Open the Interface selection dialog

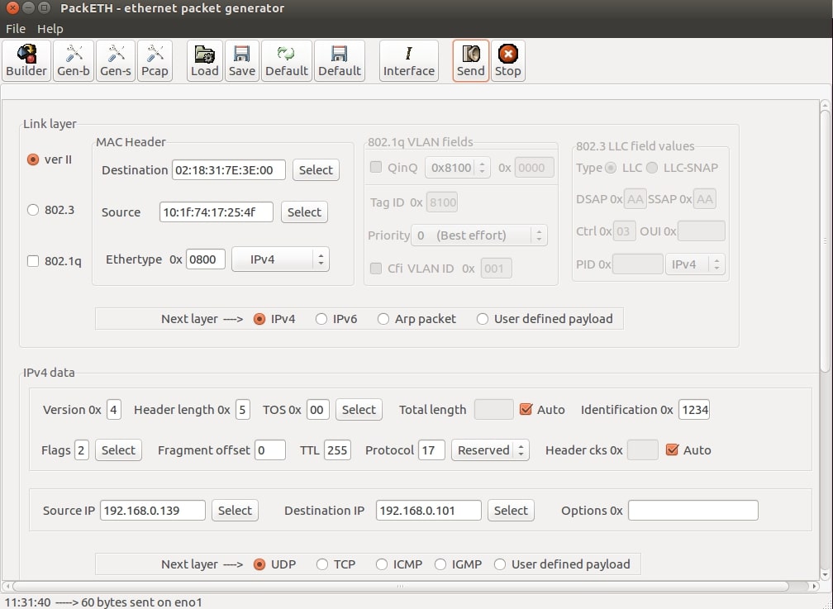[x=408, y=60]
